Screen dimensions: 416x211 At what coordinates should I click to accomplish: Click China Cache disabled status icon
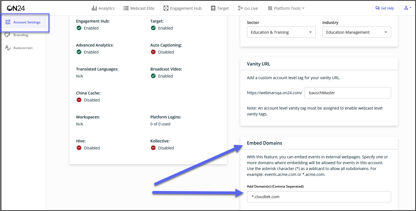[79, 100]
